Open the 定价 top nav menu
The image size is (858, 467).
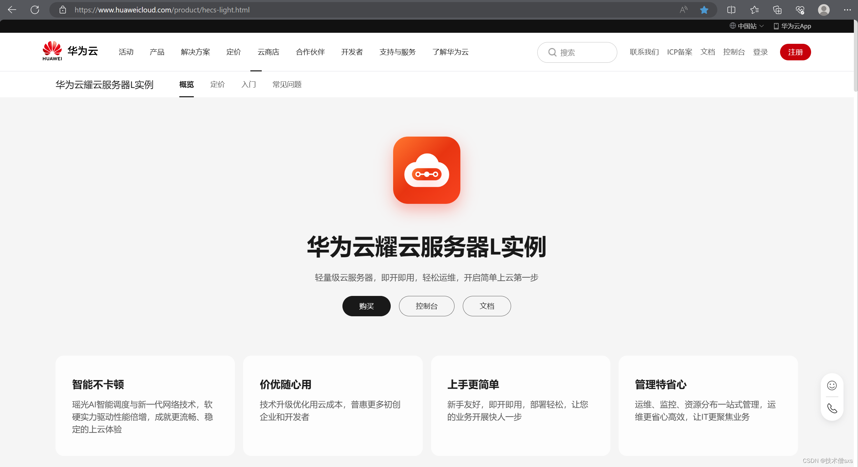(x=233, y=52)
